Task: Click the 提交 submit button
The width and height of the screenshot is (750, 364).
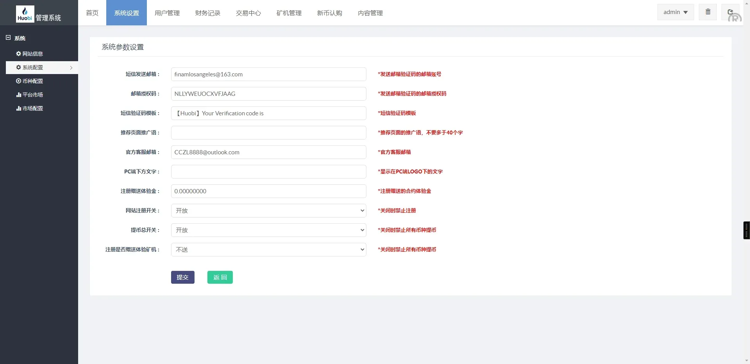Action: pyautogui.click(x=182, y=277)
